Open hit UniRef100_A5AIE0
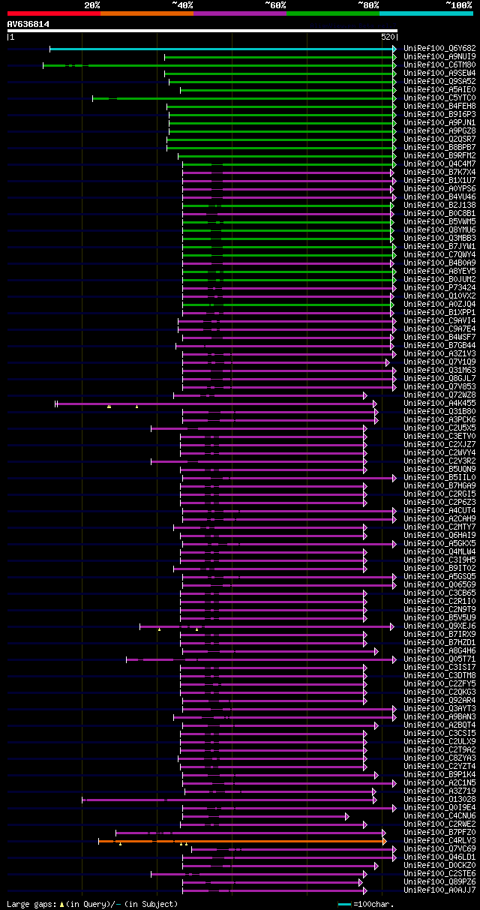480x910 pixels. coord(439,90)
